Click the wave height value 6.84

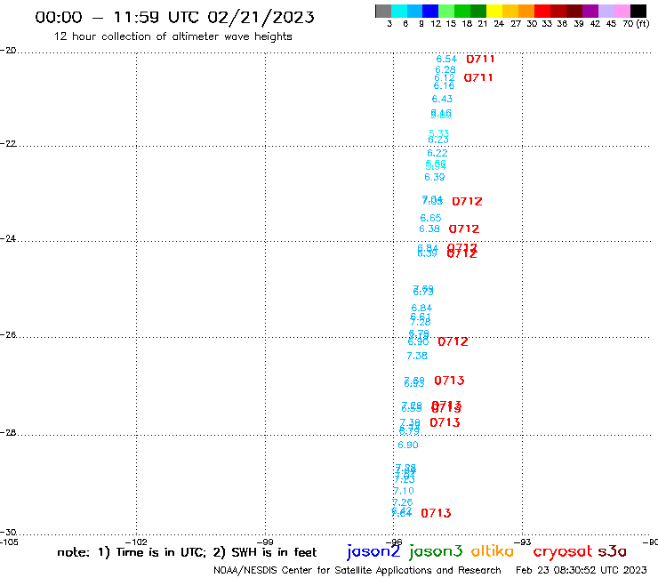pyautogui.click(x=421, y=308)
